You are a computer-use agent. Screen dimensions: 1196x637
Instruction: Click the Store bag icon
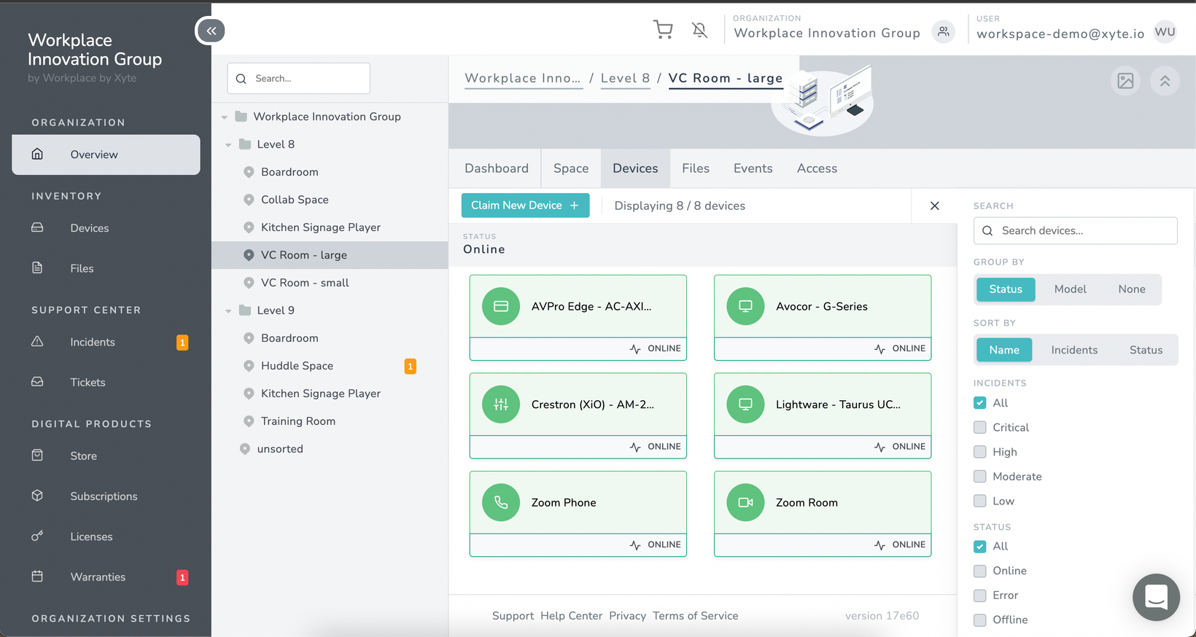point(37,456)
